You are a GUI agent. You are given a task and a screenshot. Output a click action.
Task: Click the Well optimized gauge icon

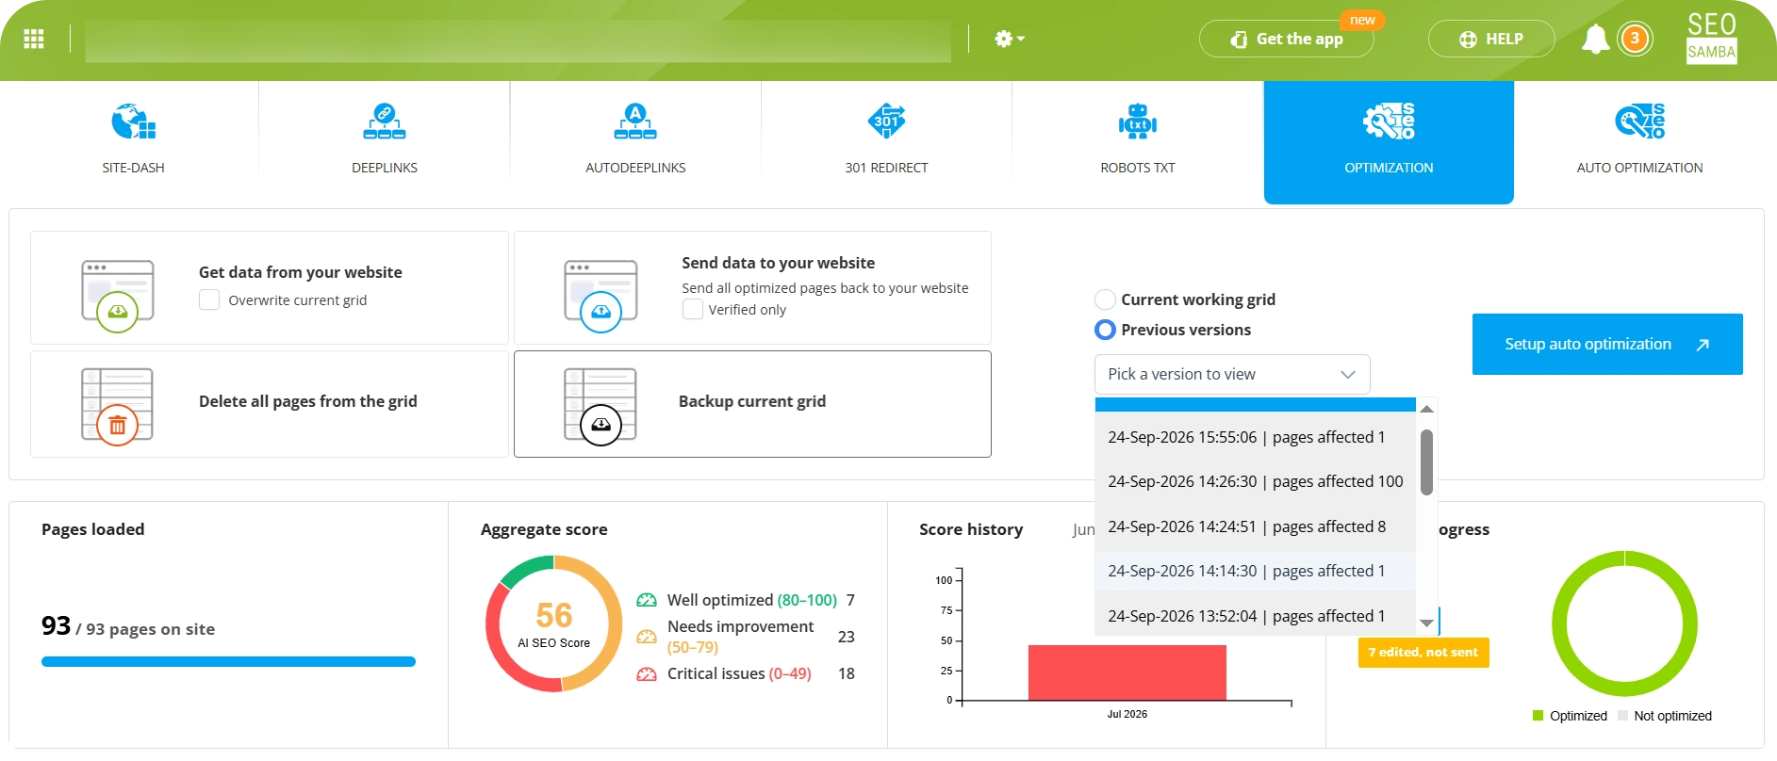point(647,600)
